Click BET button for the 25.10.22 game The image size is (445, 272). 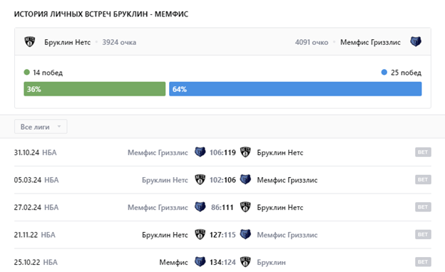423,262
